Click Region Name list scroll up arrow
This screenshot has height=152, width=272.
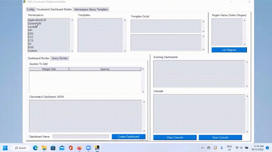pos(245,20)
